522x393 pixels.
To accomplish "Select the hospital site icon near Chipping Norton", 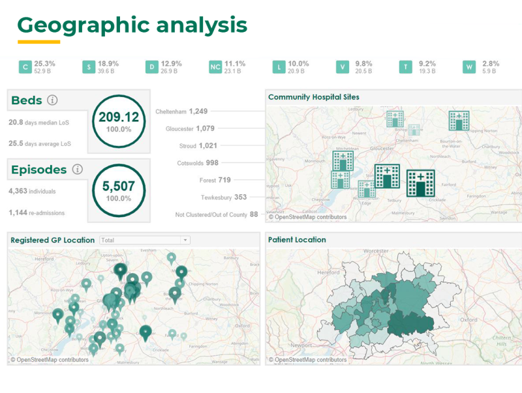I will pos(458,121).
